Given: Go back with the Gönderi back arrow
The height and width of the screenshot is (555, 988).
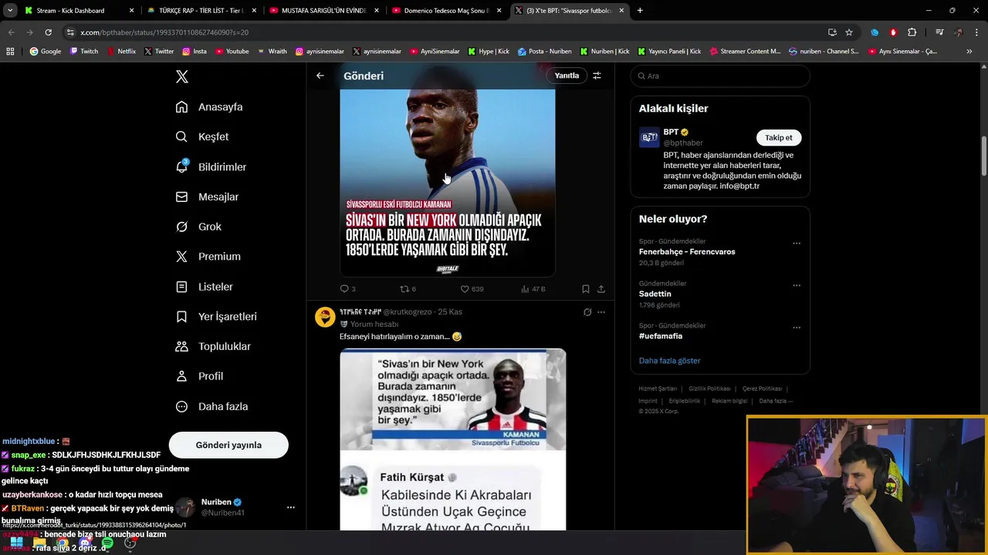Looking at the screenshot, I should coord(320,76).
